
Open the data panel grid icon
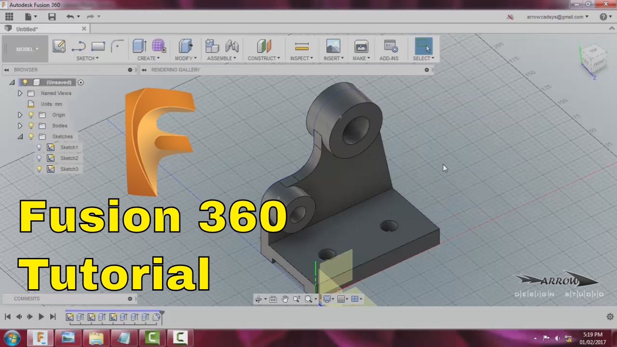(x=9, y=17)
